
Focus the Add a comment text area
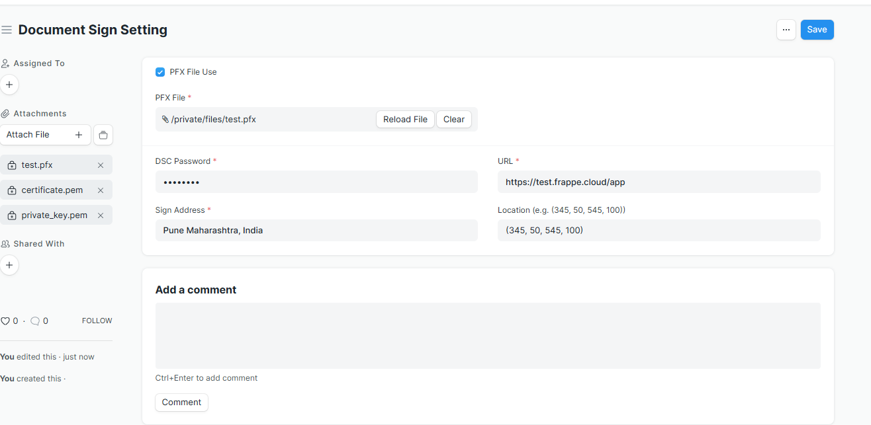pyautogui.click(x=487, y=335)
